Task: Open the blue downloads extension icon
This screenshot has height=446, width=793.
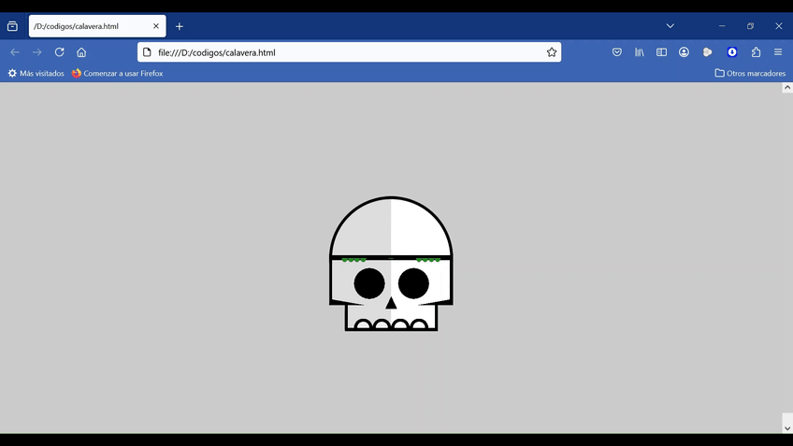Action: tap(732, 52)
